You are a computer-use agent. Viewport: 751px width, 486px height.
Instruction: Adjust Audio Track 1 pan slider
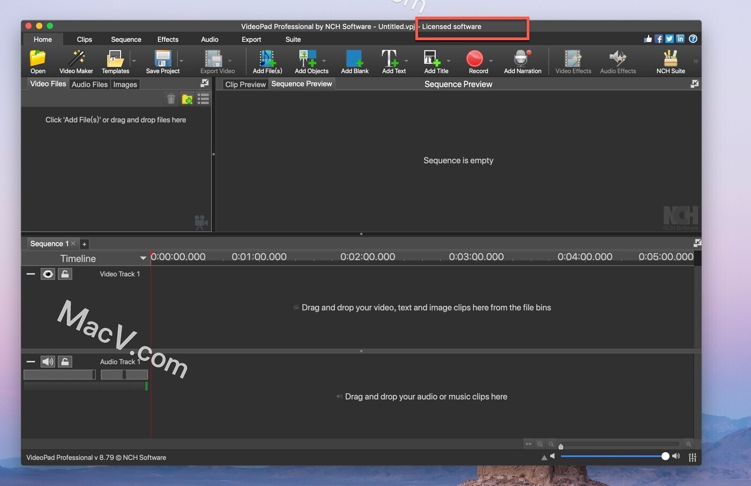coord(124,375)
